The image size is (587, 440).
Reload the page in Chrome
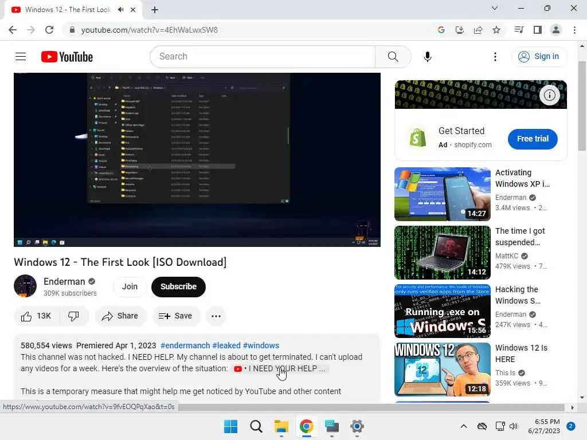click(49, 30)
